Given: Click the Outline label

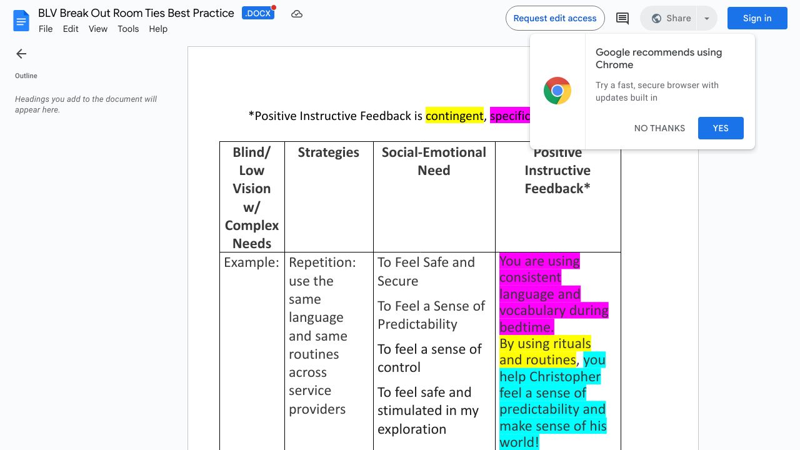Looking at the screenshot, I should point(26,76).
